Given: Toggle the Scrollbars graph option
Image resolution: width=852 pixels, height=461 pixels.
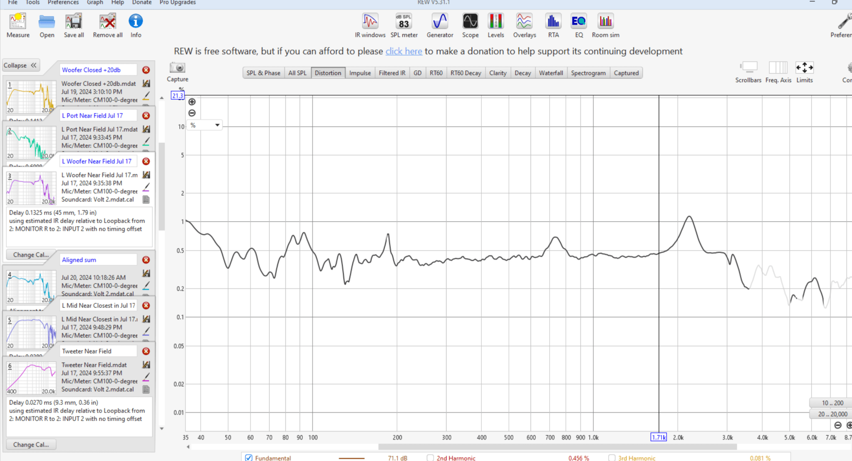Looking at the screenshot, I should [x=748, y=71].
